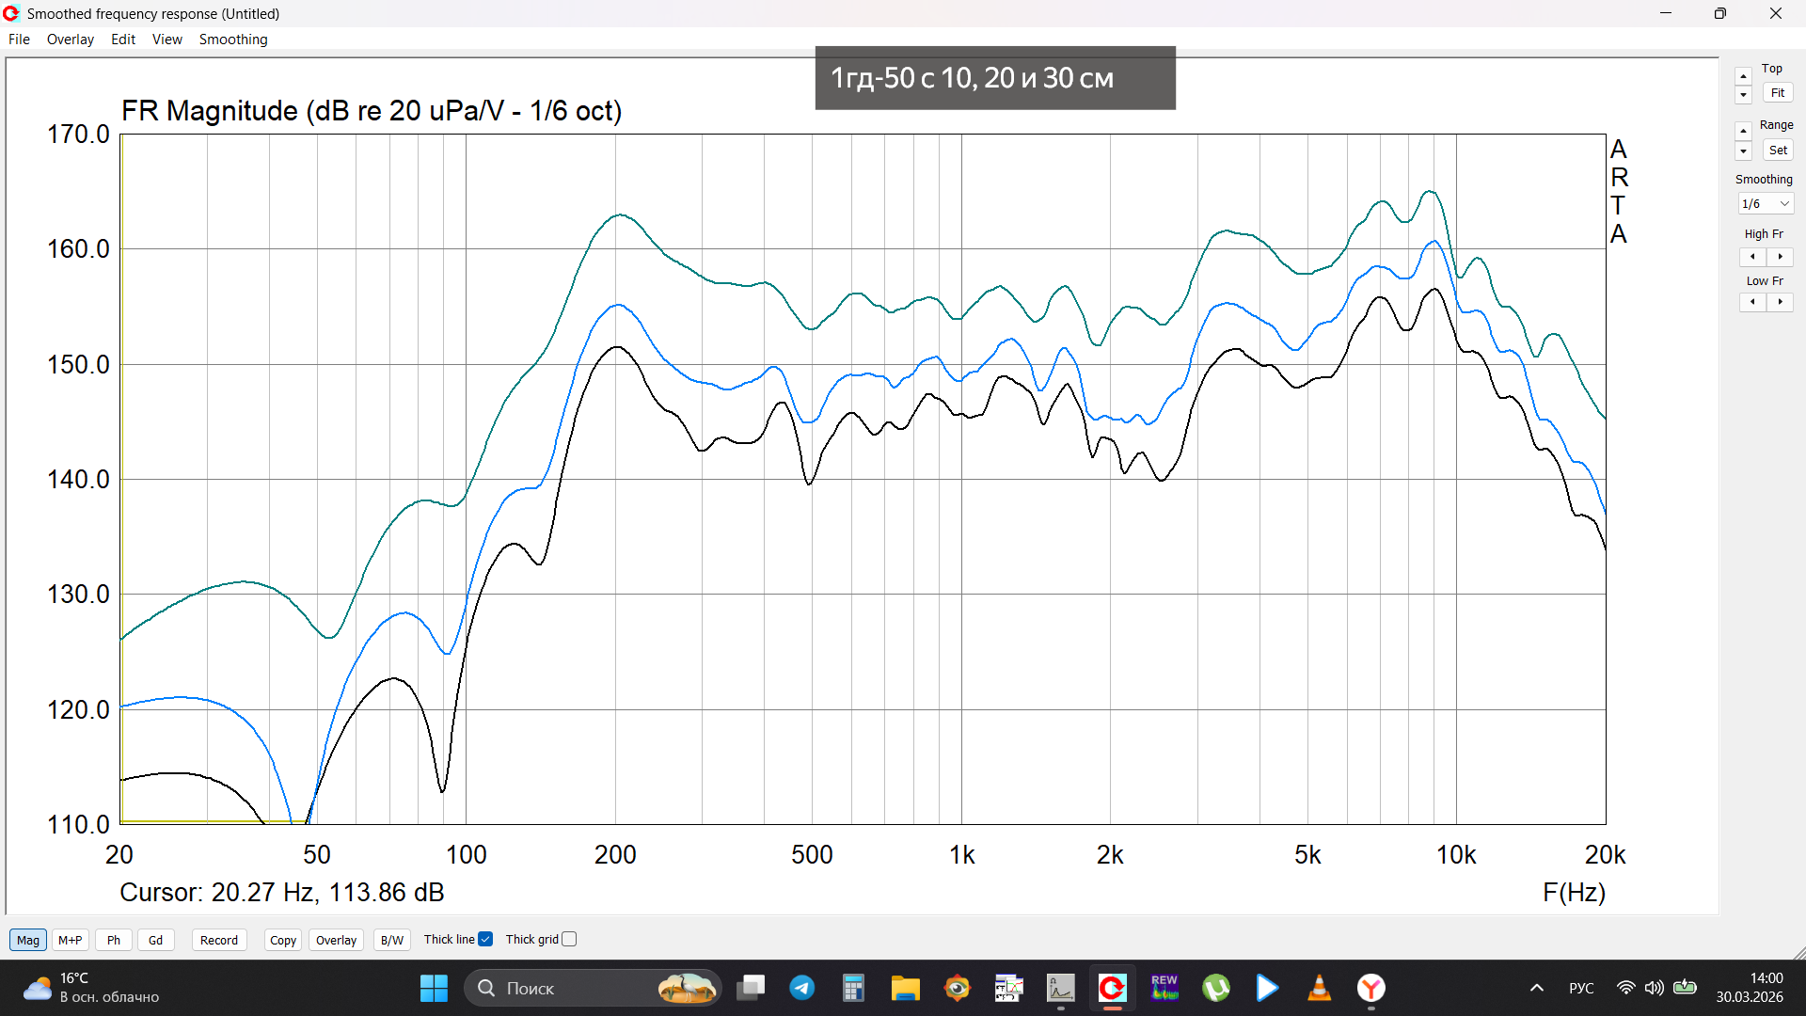1806x1016 pixels.
Task: Disable the Thick line checkbox
Action: tap(485, 939)
